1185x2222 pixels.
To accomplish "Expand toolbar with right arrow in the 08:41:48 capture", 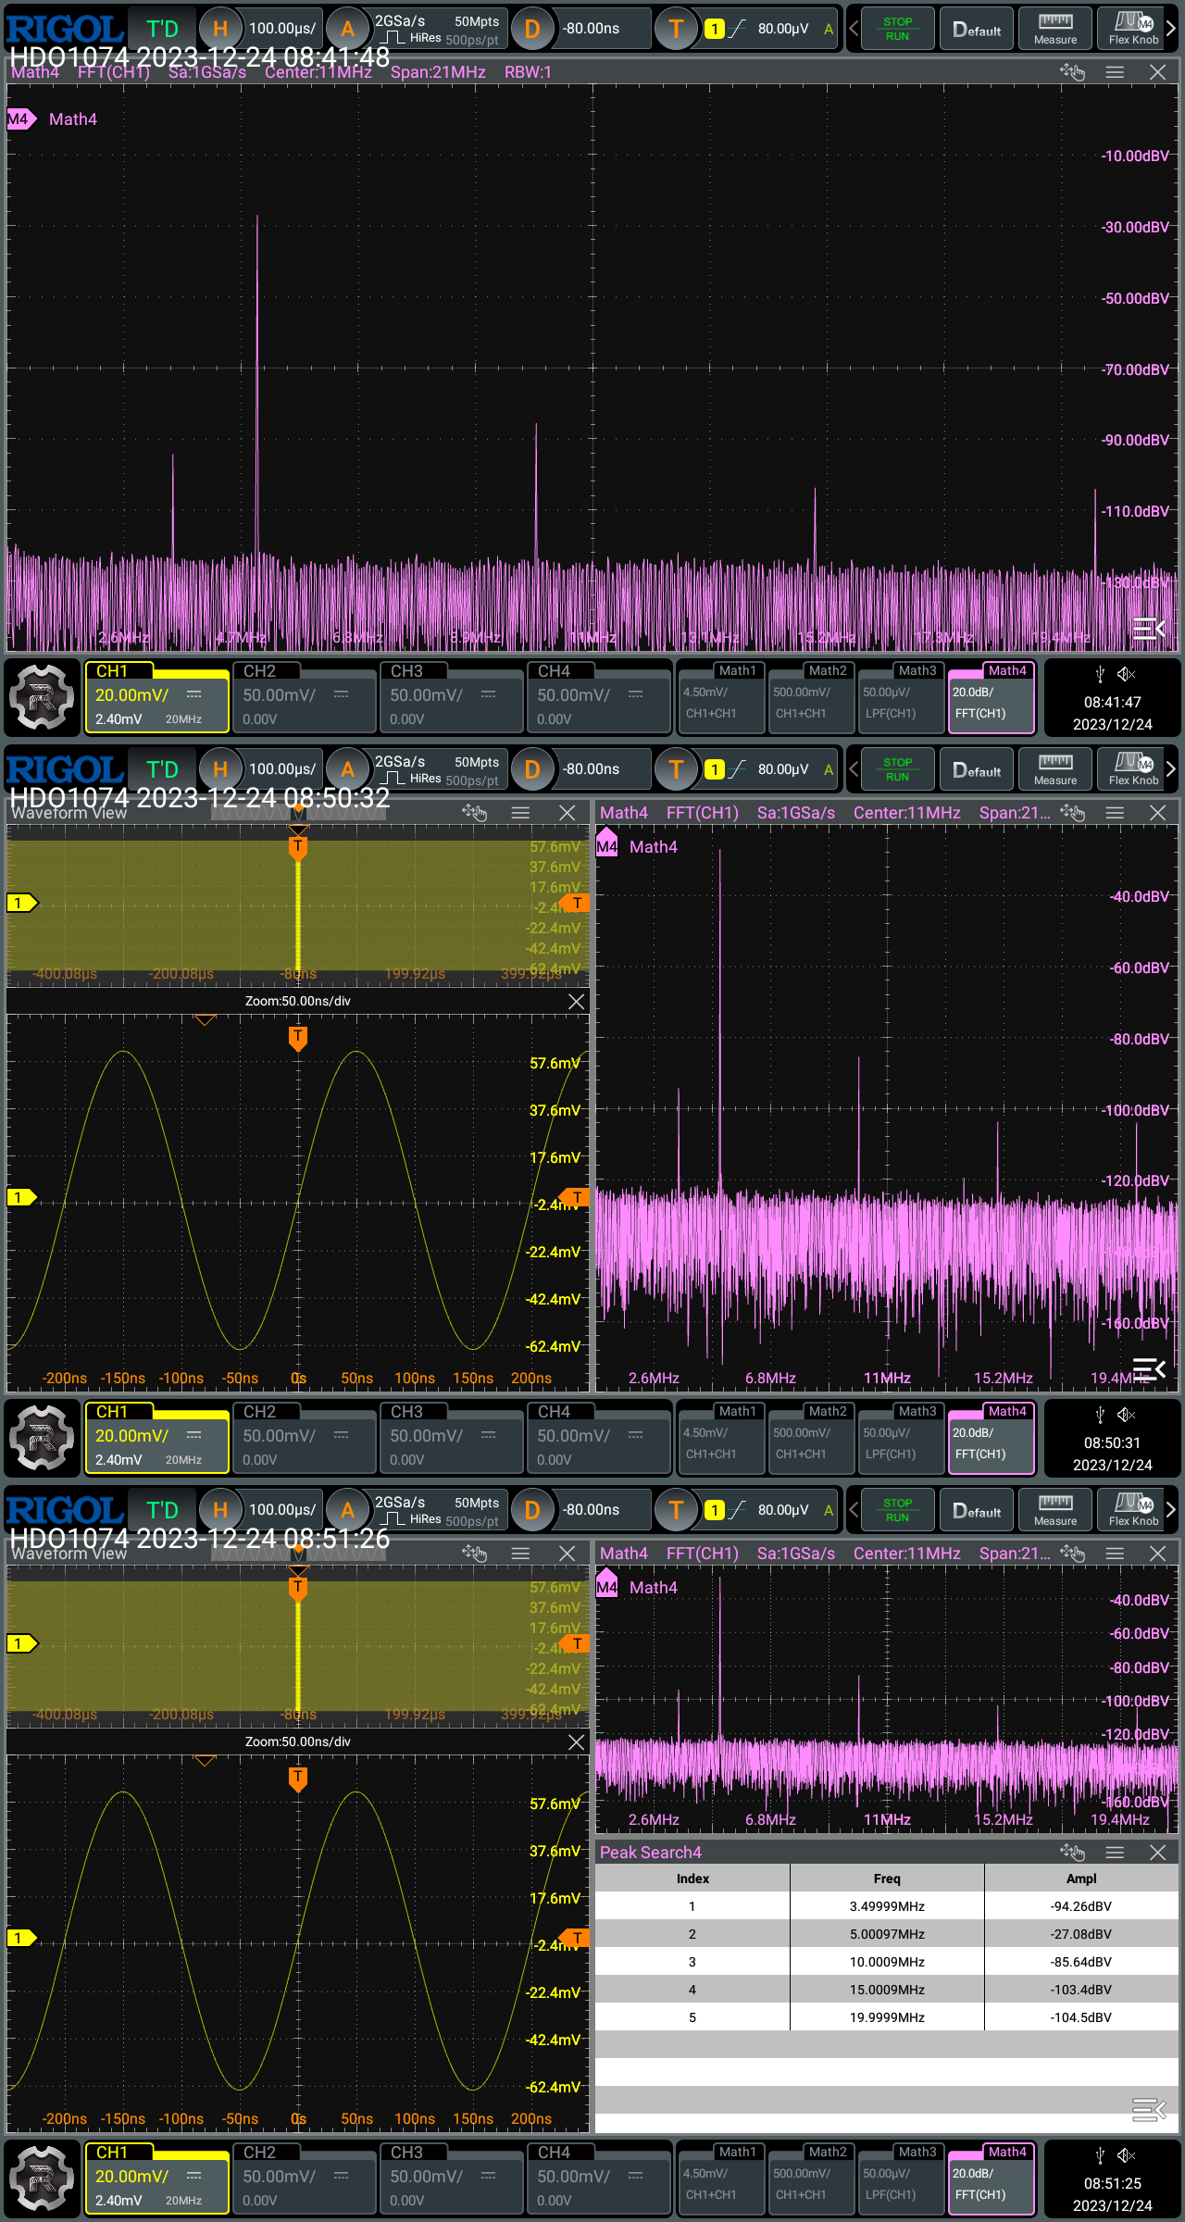I will 1172,29.
